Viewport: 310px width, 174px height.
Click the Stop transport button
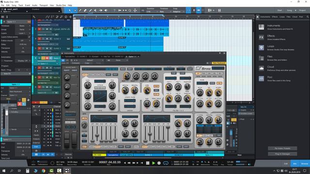[147, 163]
